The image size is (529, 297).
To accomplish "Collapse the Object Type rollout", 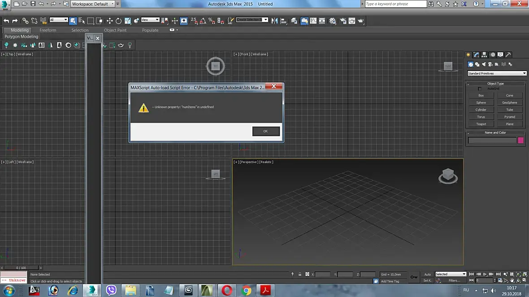I will pos(495,84).
